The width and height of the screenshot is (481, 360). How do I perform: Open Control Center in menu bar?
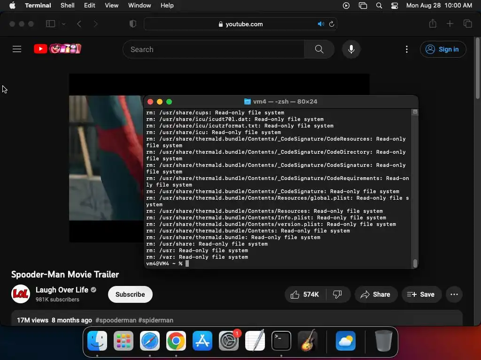click(x=395, y=6)
